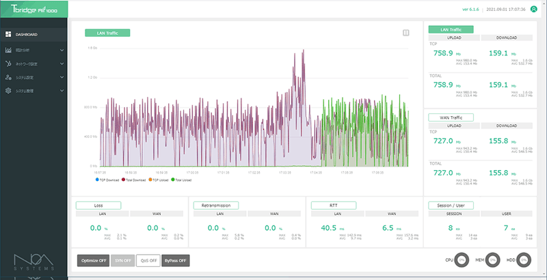
Task: Click the statistics chart sidebar icon
Action: tap(8, 50)
